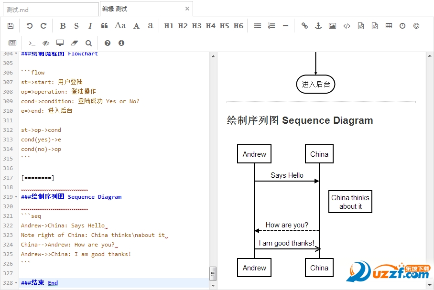Screen dimensions: 434x290
Task: Add an image using the picture icon
Action: [332, 26]
